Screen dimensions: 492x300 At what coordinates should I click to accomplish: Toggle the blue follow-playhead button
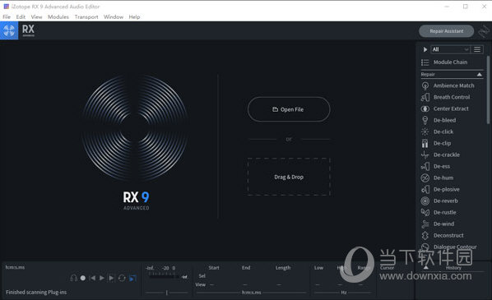132,278
